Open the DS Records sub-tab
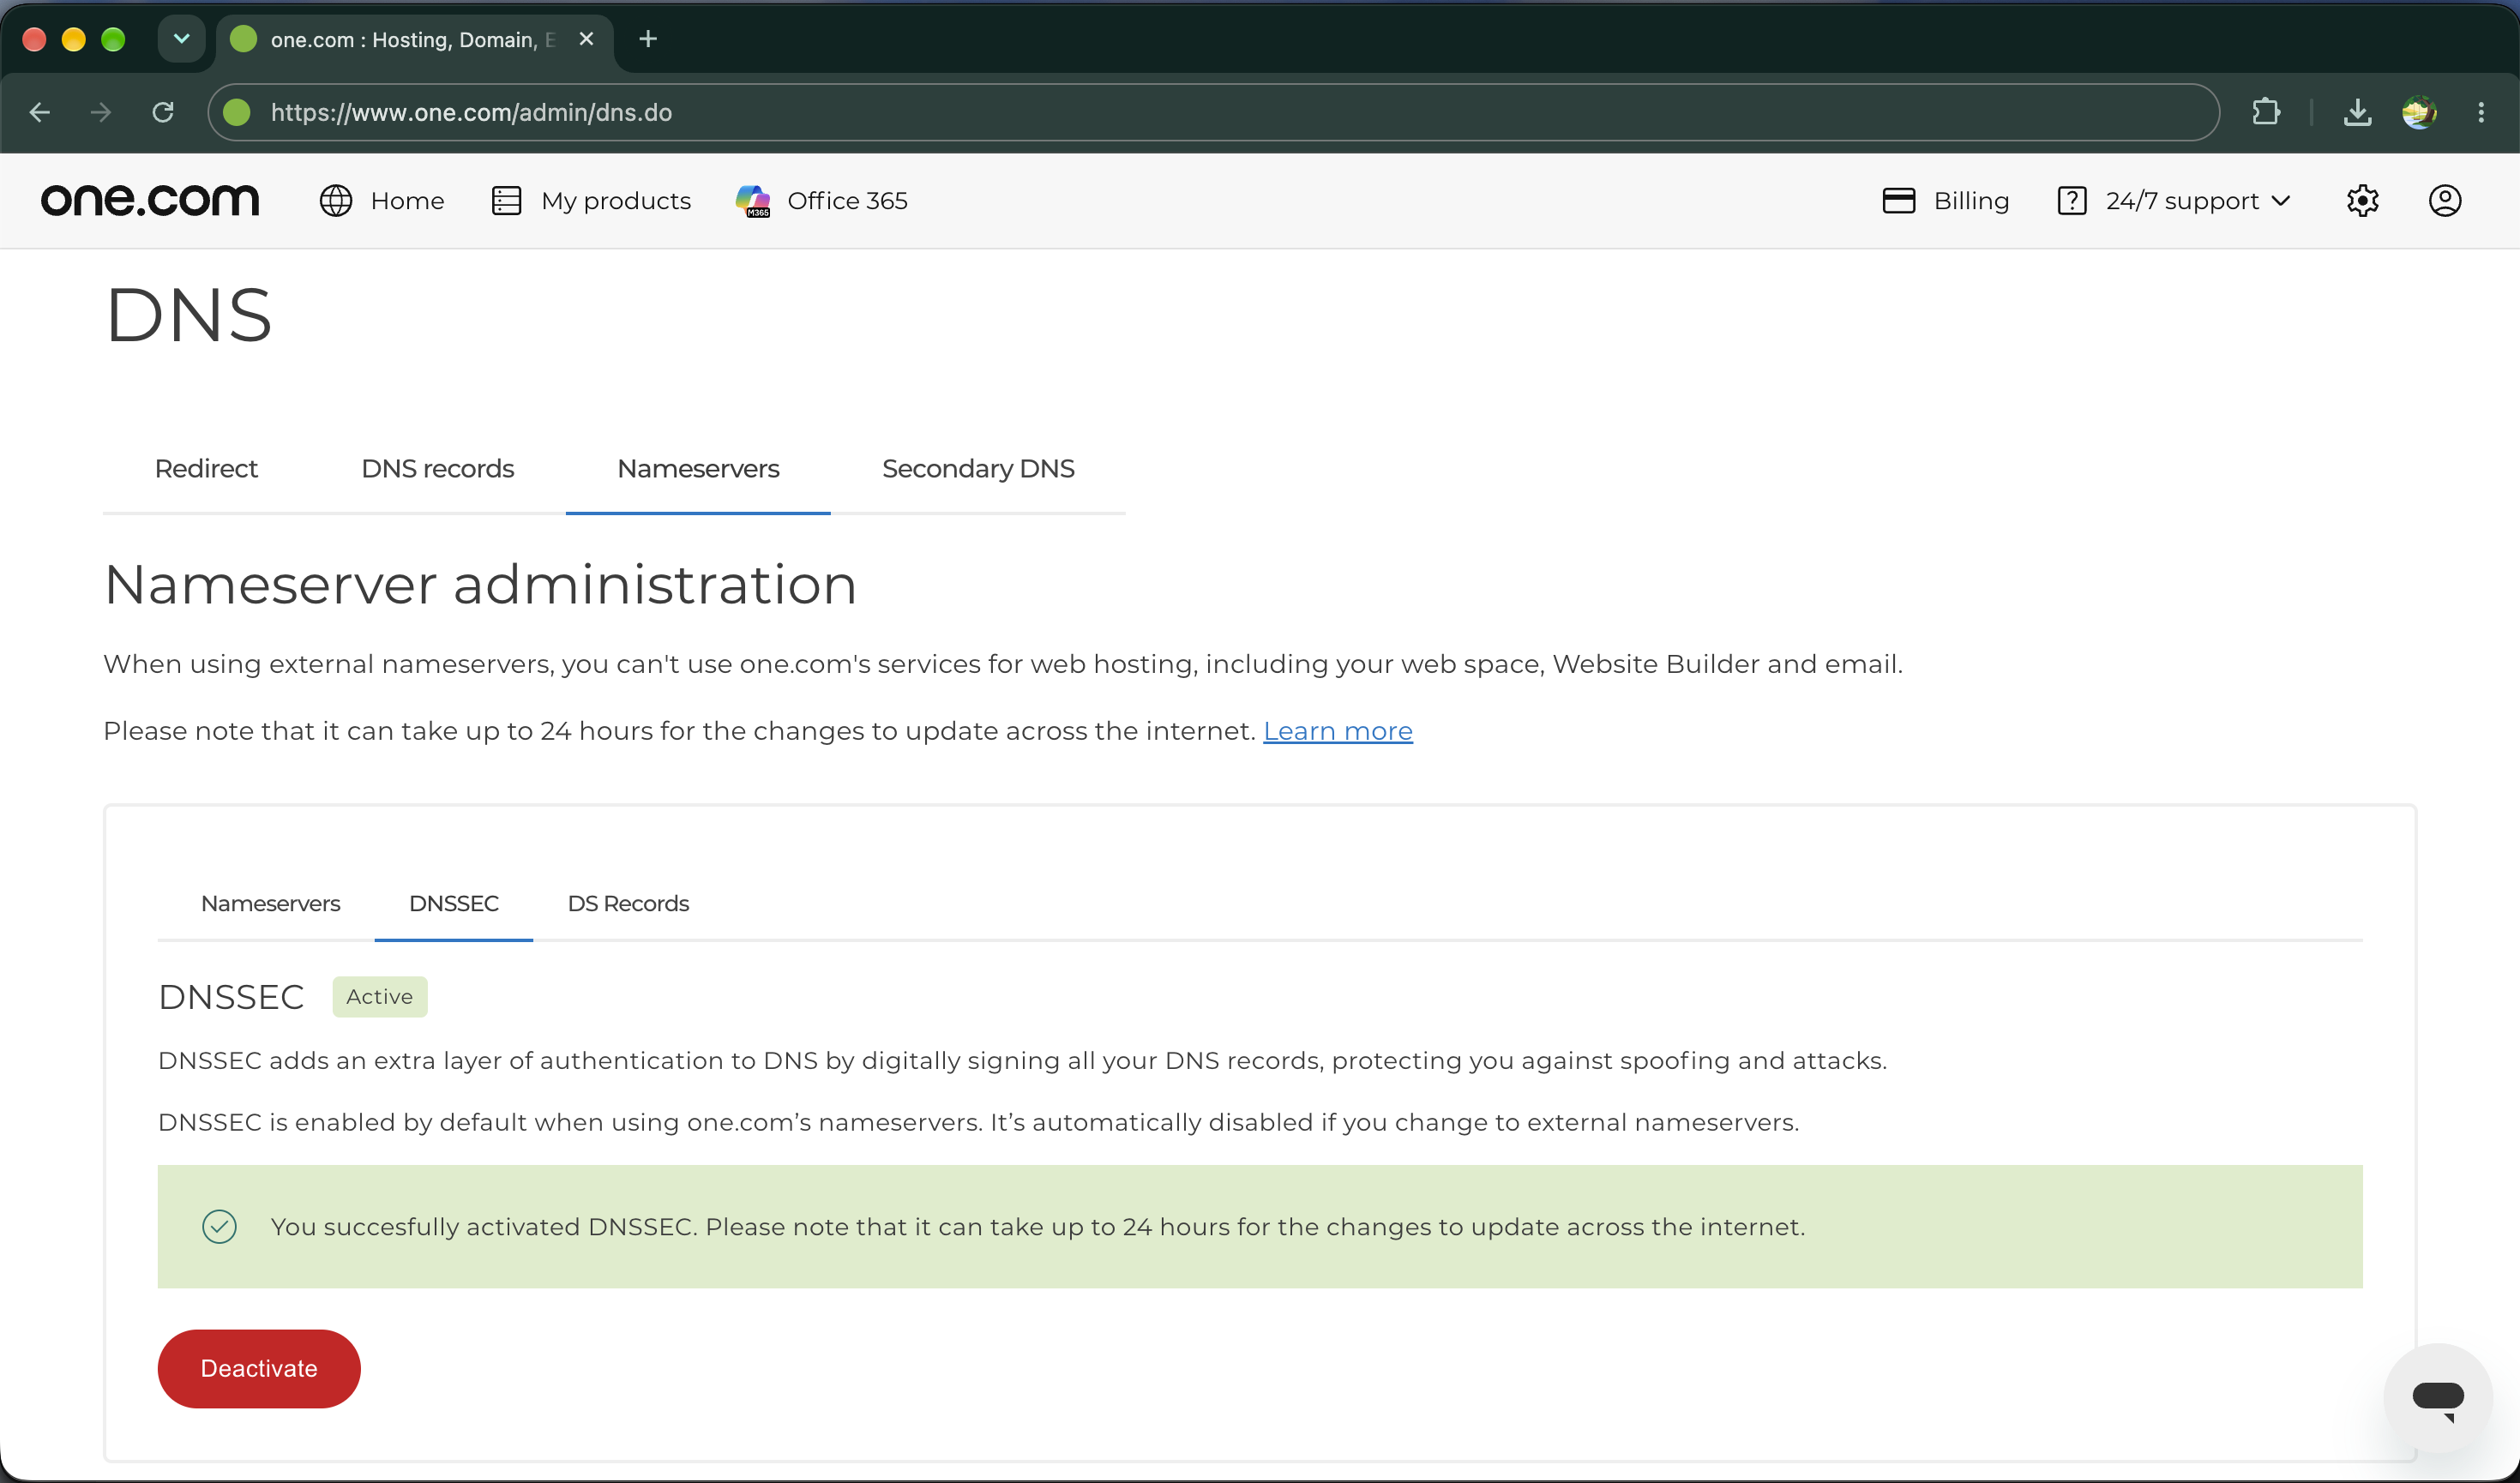 pos(628,904)
